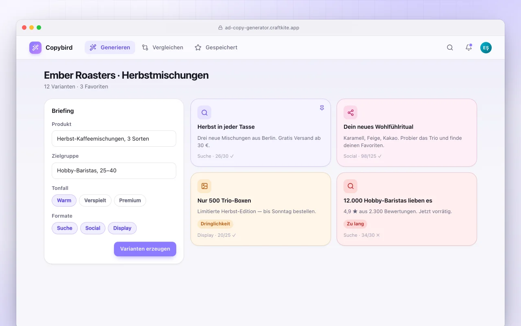This screenshot has height=326, width=521.
Task: Click the headline Nur 500 Trio-Boxen
Action: click(224, 200)
